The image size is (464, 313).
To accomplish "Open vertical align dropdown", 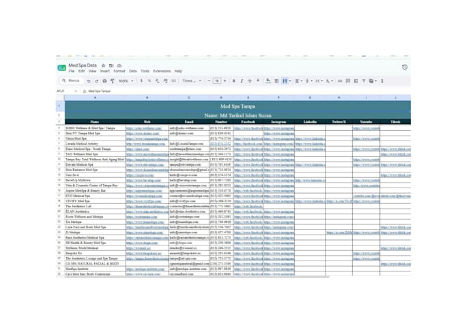I will pos(308,80).
